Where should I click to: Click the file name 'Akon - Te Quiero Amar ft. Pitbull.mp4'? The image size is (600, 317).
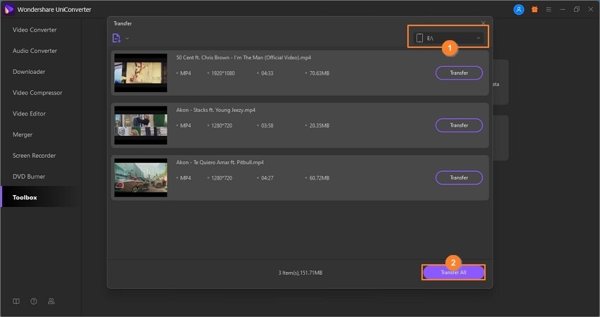pos(220,162)
